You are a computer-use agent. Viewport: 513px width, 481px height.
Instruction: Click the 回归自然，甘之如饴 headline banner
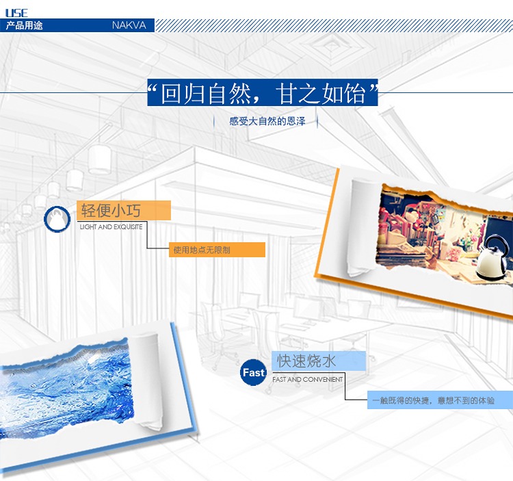coord(263,94)
